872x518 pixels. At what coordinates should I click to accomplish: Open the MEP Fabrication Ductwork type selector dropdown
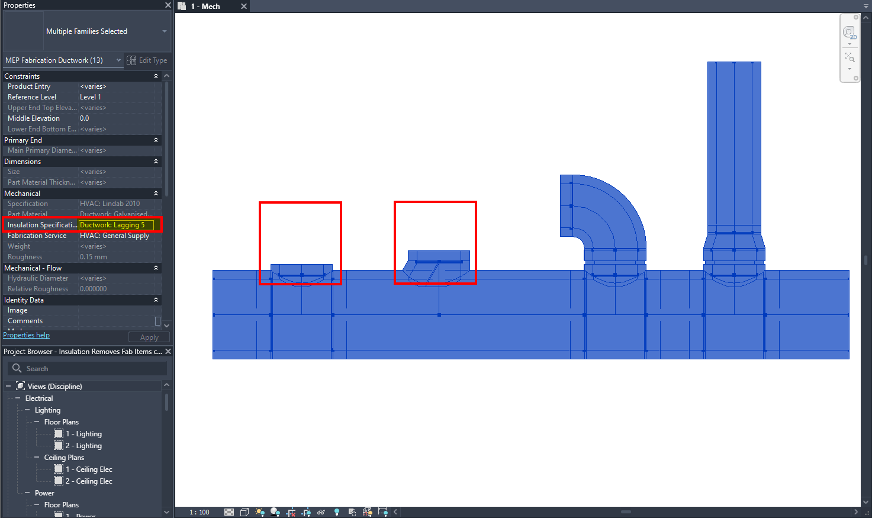118,60
